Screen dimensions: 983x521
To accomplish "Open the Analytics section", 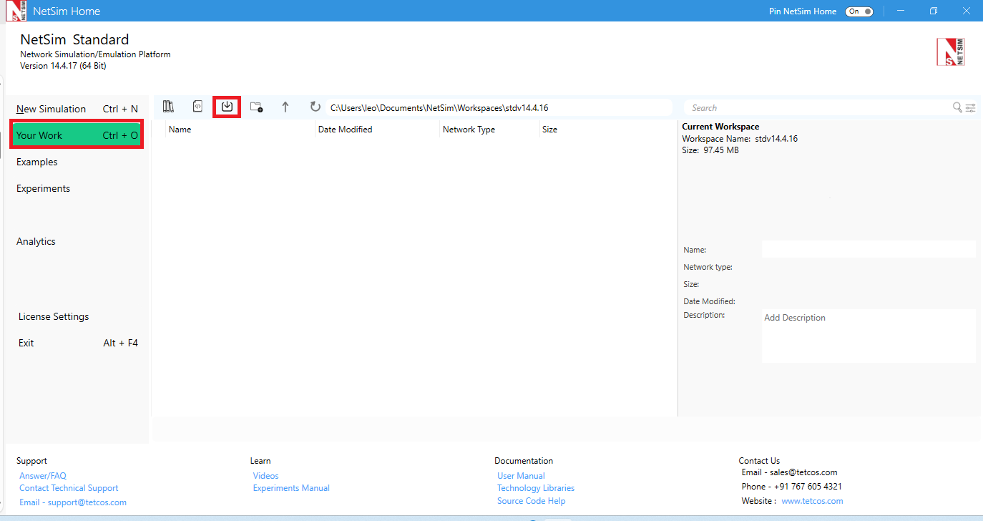I will (x=36, y=241).
